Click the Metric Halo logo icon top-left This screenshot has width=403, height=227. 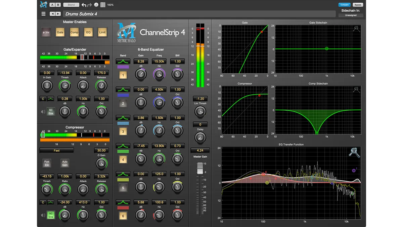(43, 5)
